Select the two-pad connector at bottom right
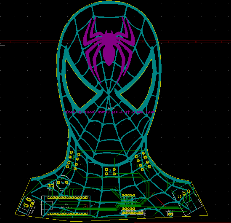Screen dimensions: 231x223 tap(170, 214)
